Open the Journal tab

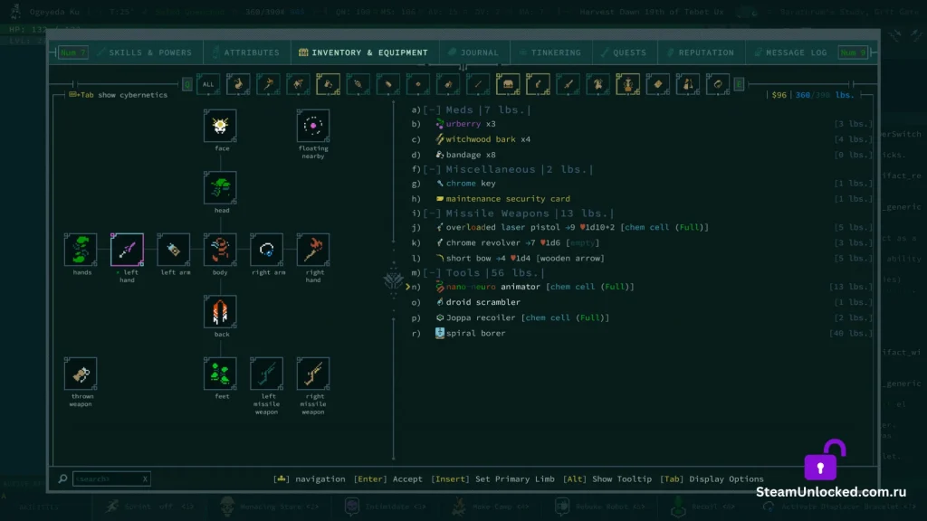point(474,52)
